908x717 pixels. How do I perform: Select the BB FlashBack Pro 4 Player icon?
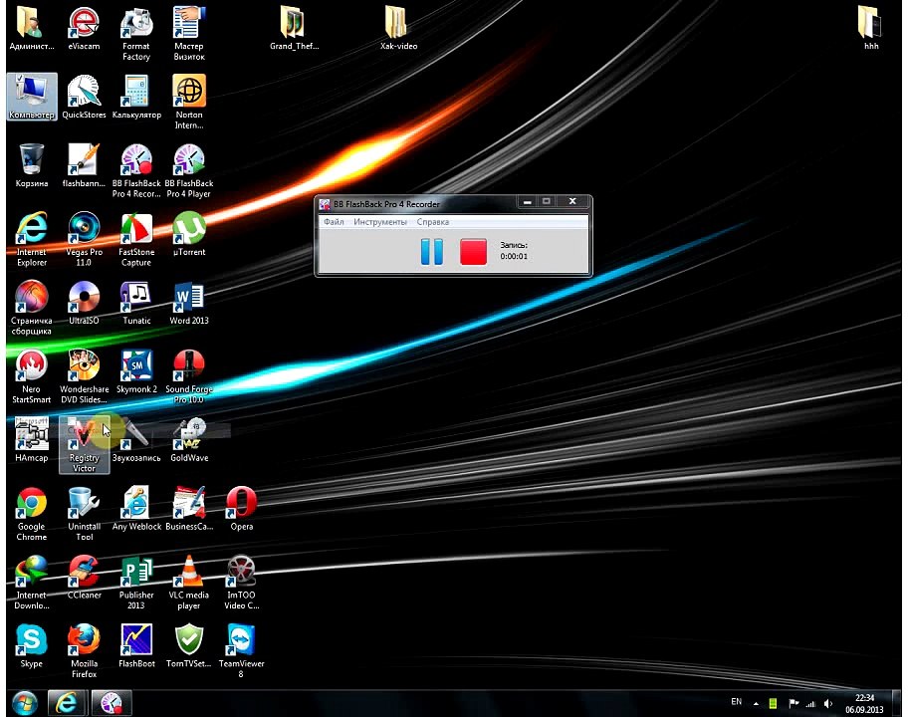[189, 171]
